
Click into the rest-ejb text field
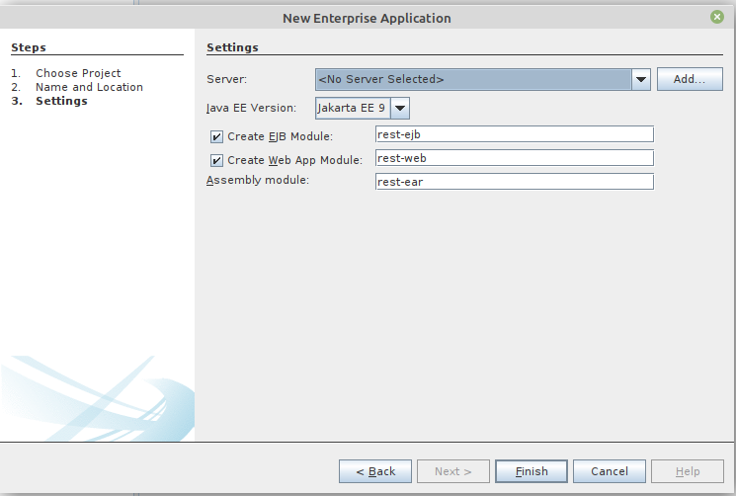pyautogui.click(x=514, y=134)
